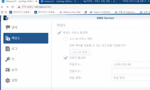Click the globe icon bookmark
The image size is (150, 90).
86,12
